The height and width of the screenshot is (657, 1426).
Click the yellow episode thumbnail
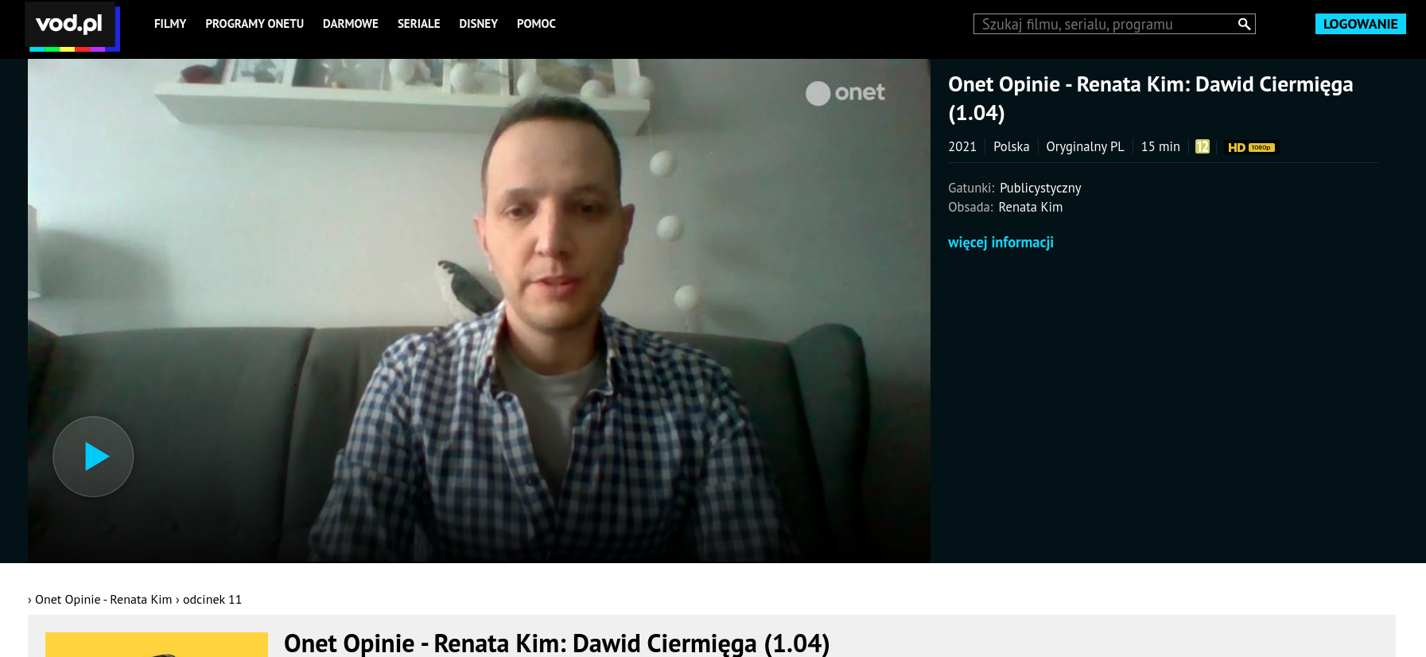(x=157, y=644)
